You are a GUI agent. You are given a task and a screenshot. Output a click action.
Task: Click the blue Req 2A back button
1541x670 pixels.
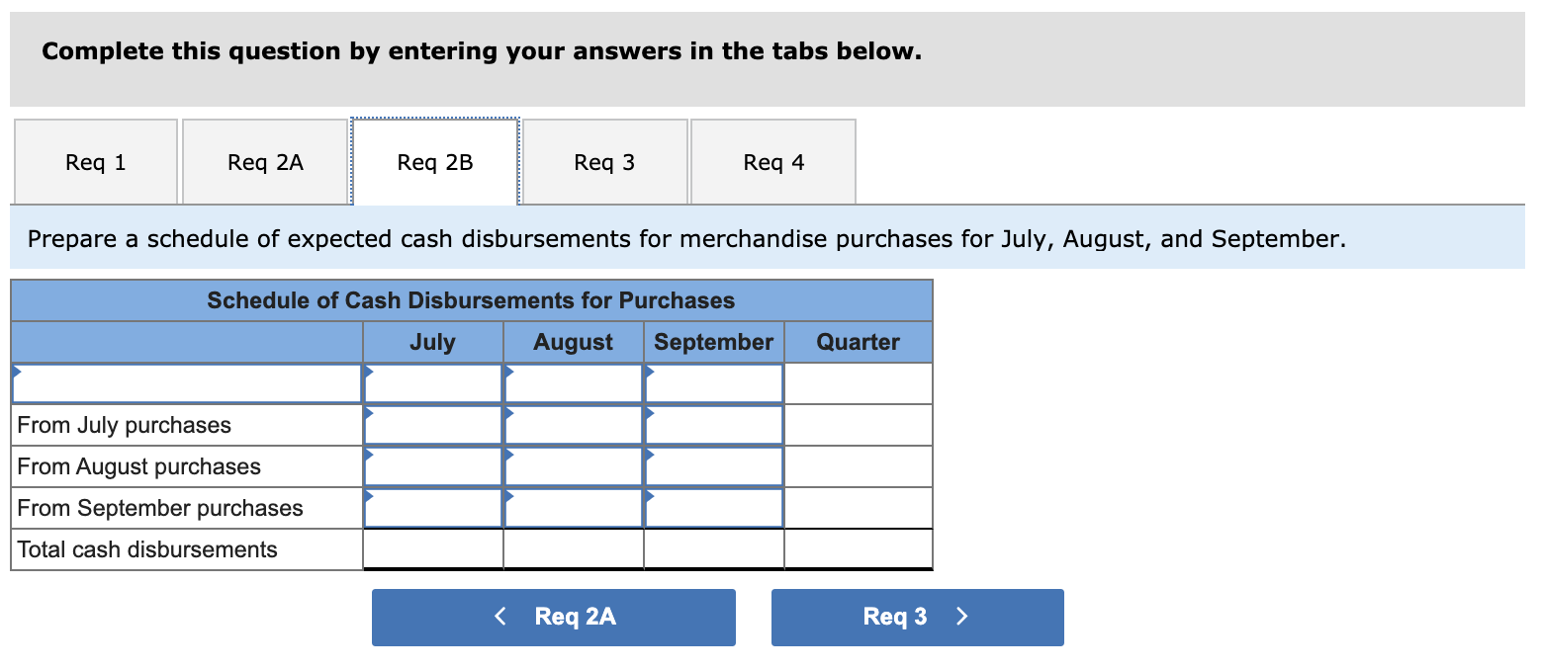554,617
